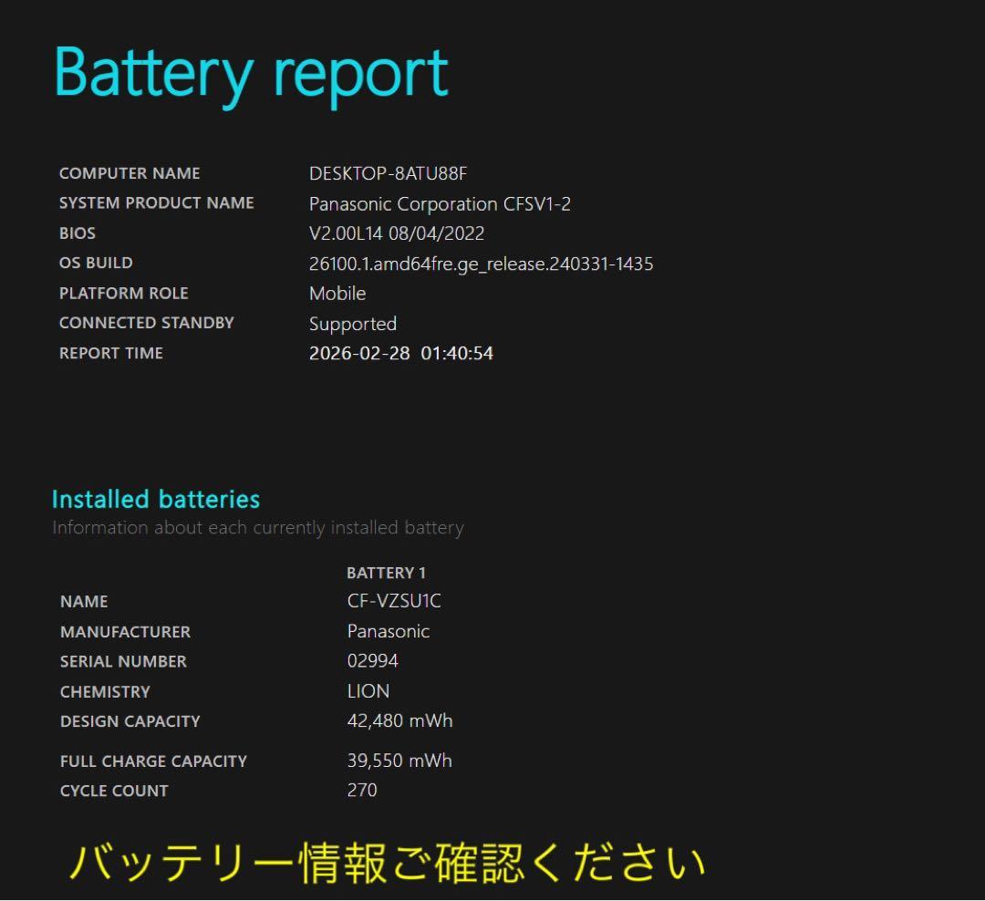Select the COMPUTER NAME label
The image size is (985, 901).
pyautogui.click(x=130, y=172)
